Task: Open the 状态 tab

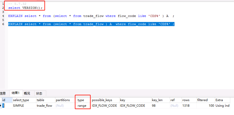Action: pyautogui.click(x=39, y=94)
